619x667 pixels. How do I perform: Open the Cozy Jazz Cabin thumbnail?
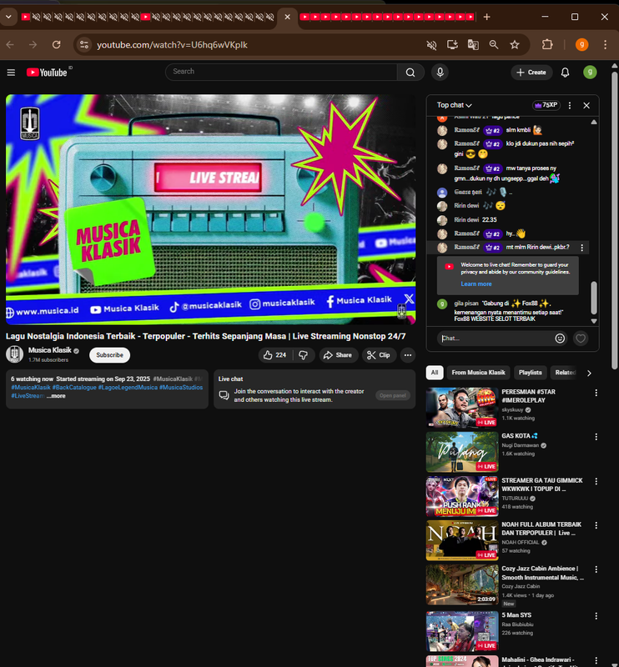tap(462, 584)
